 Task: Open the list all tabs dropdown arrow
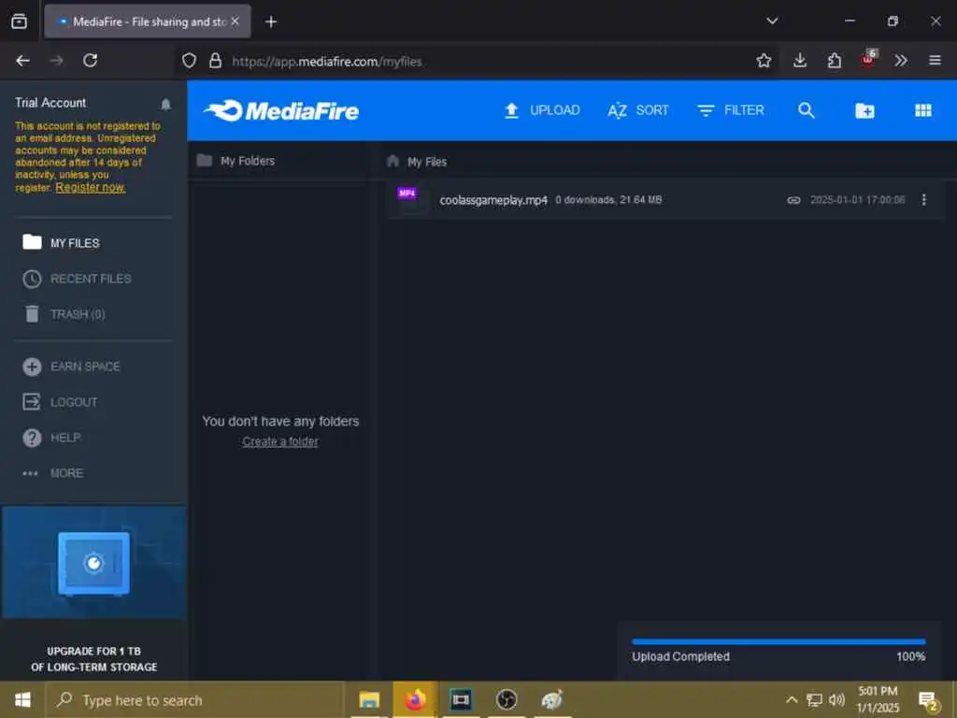772,21
